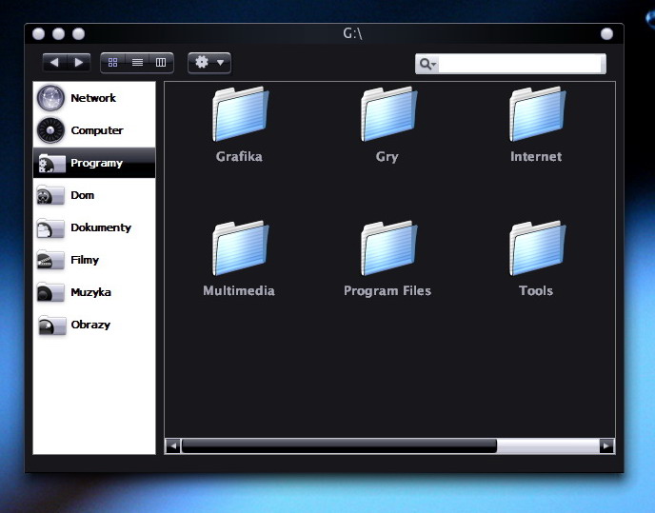
Task: Switch to icon grid view
Action: [x=113, y=63]
